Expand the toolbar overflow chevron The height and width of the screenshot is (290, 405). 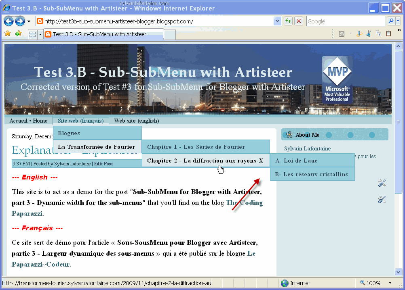tap(399, 30)
